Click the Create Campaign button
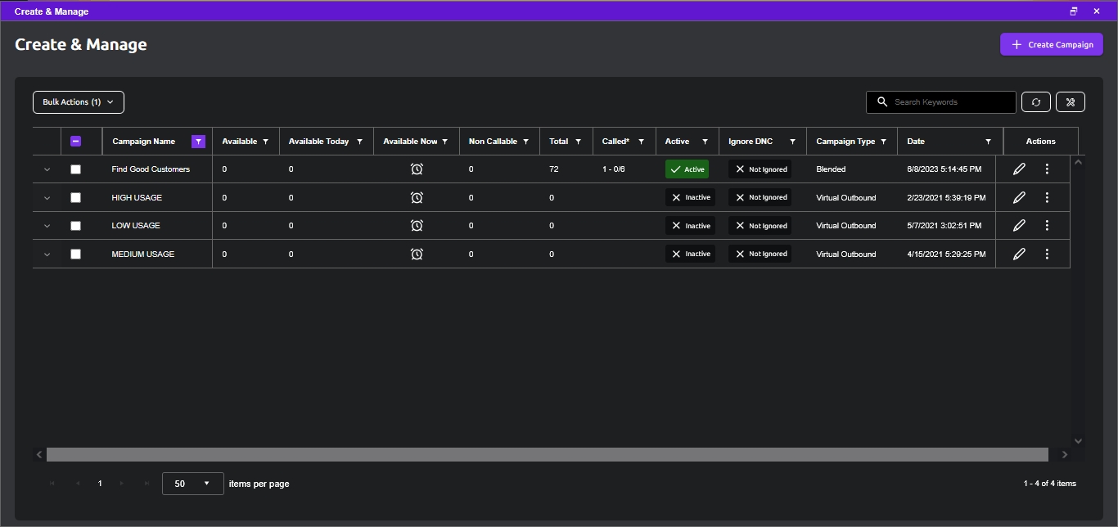This screenshot has height=527, width=1118. [1052, 44]
